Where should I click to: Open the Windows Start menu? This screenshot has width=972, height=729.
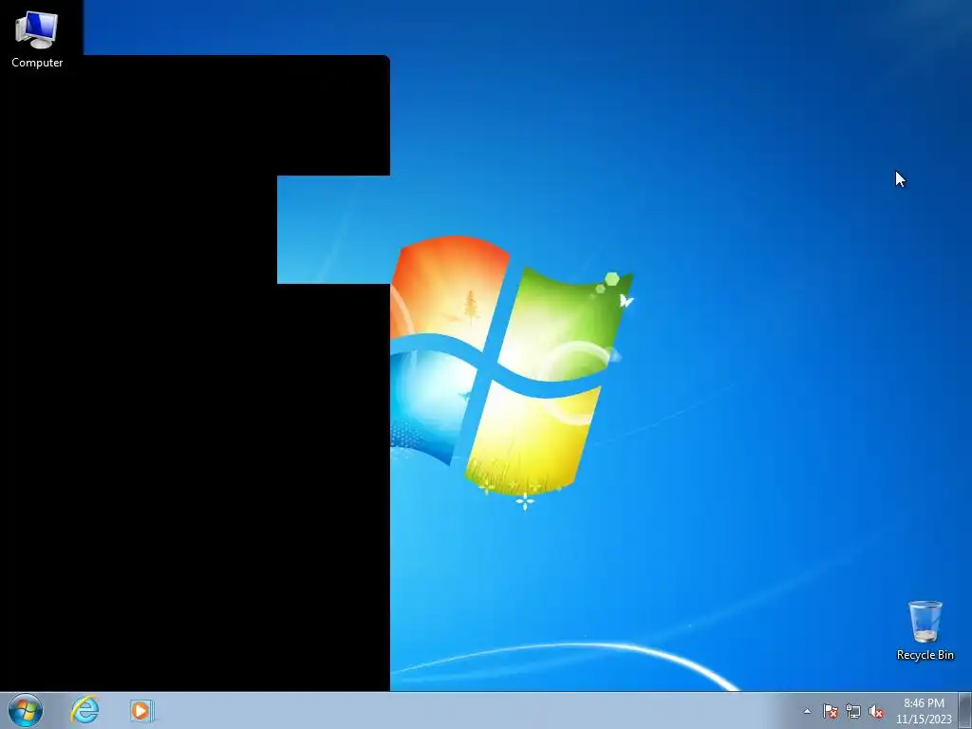26,710
